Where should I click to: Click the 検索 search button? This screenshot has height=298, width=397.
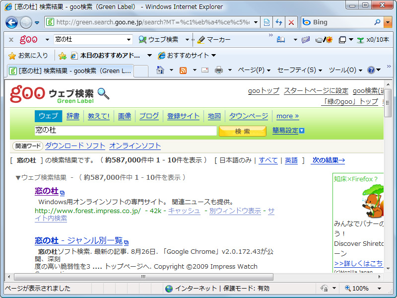[x=243, y=131]
